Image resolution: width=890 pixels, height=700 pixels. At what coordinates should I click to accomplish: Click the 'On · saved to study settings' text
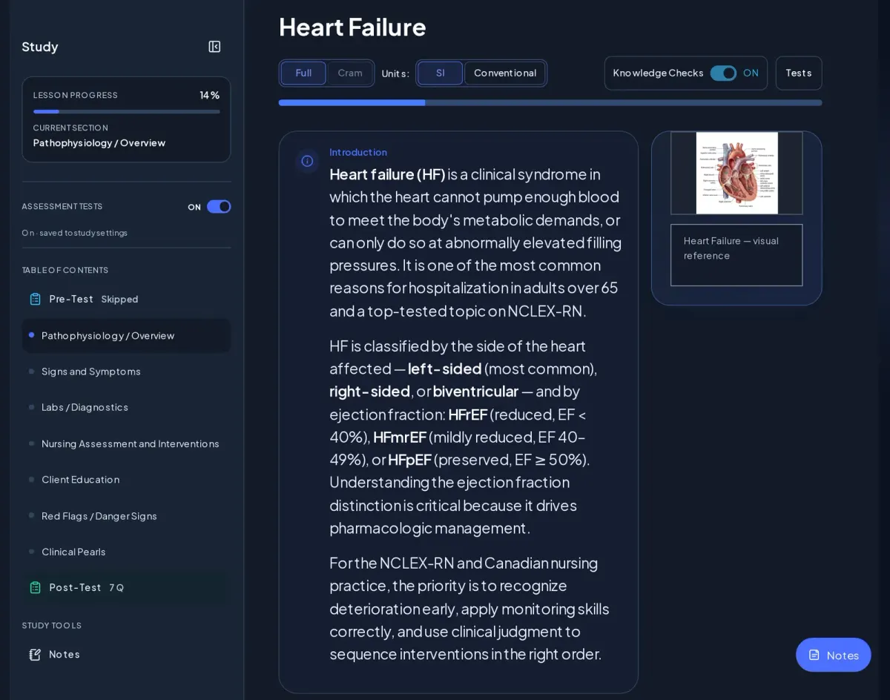click(x=74, y=233)
